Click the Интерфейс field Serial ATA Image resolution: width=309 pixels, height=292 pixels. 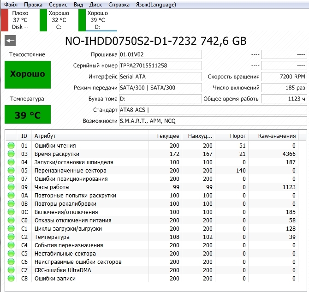pos(160,77)
